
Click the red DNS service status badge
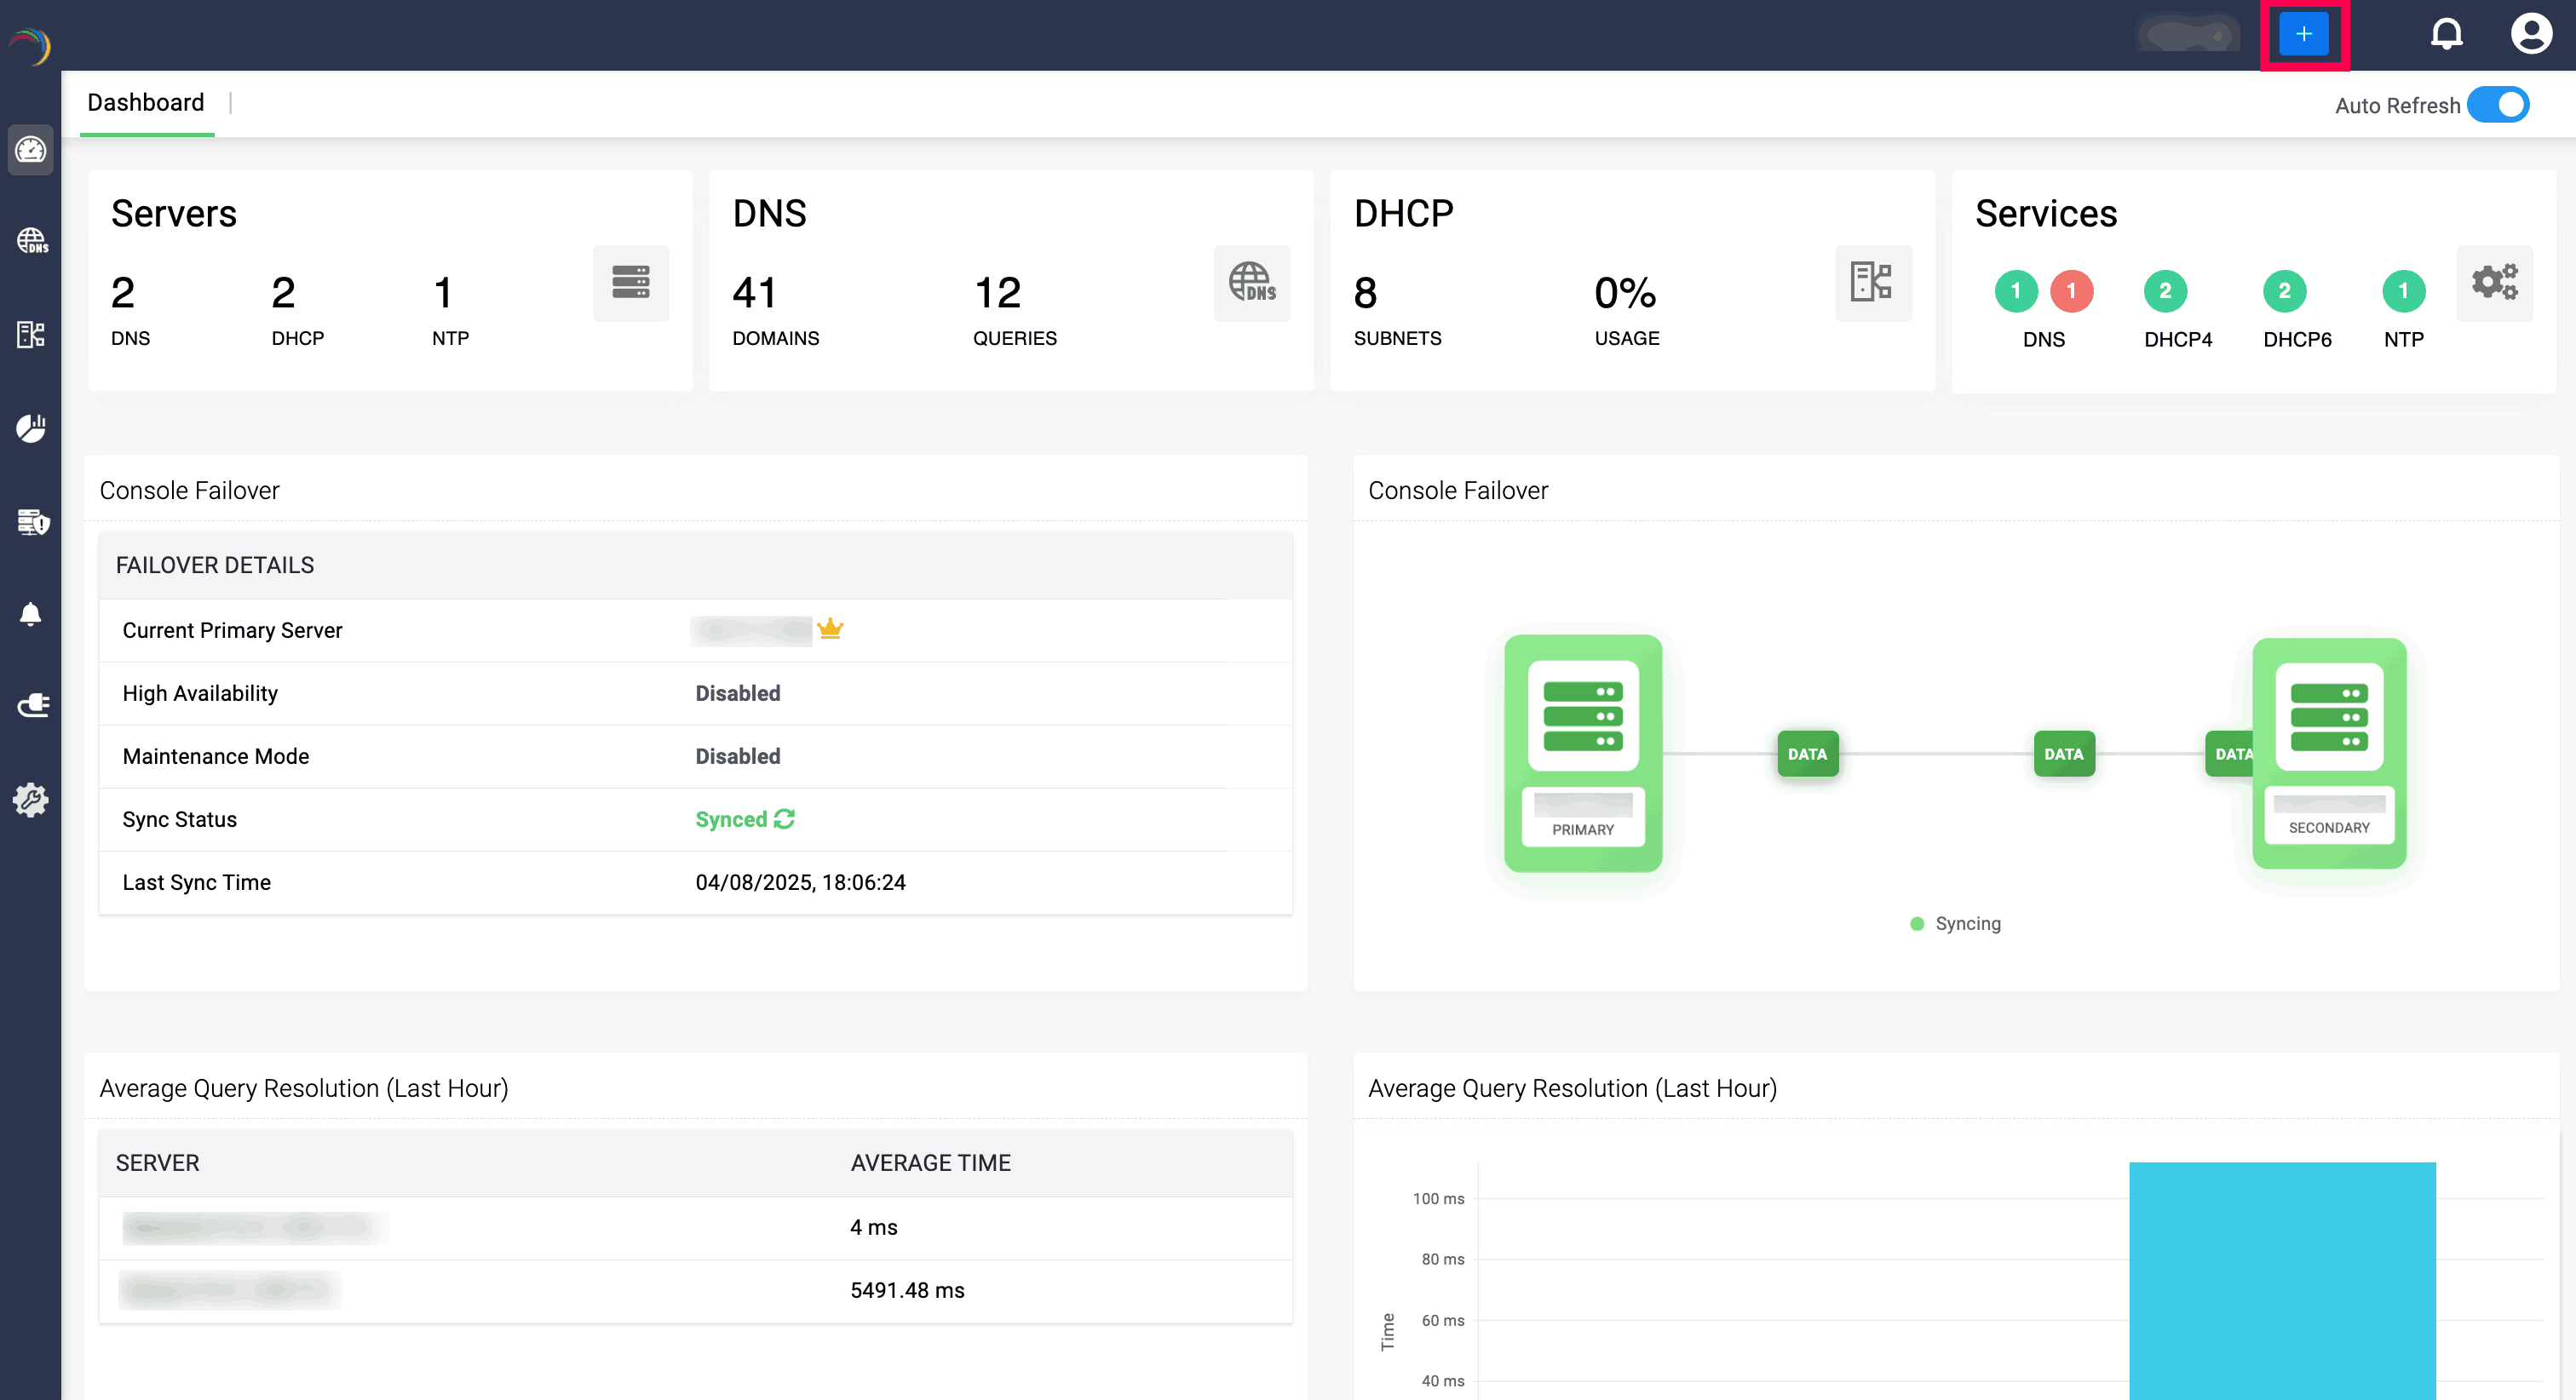click(x=2071, y=291)
